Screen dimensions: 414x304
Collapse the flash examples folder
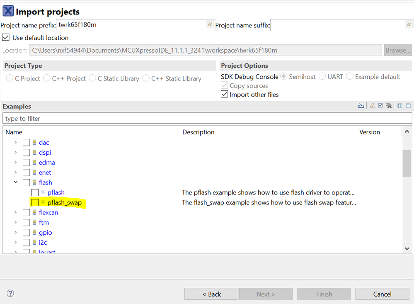(16, 182)
